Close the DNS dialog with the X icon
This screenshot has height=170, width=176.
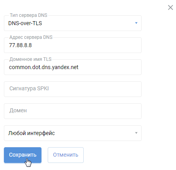click(x=171, y=7)
